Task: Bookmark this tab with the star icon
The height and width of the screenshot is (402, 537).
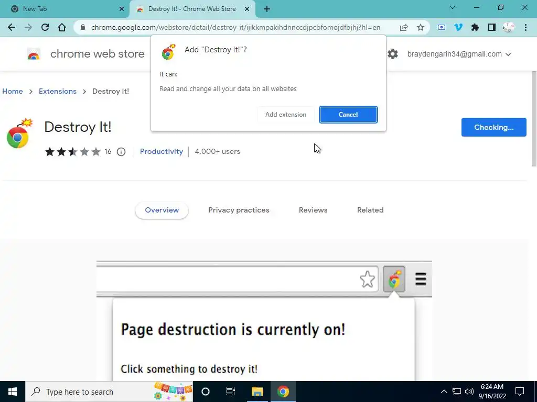Action: pos(421,27)
